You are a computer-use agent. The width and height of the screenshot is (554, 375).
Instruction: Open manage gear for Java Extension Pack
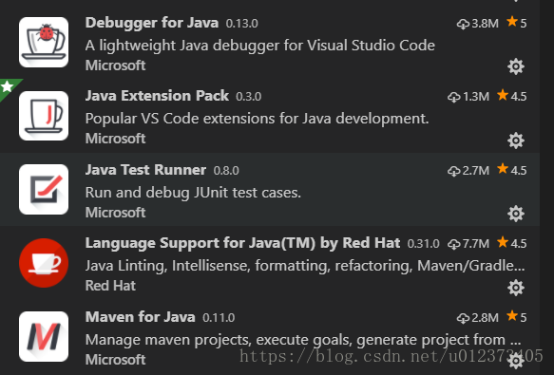coord(516,141)
